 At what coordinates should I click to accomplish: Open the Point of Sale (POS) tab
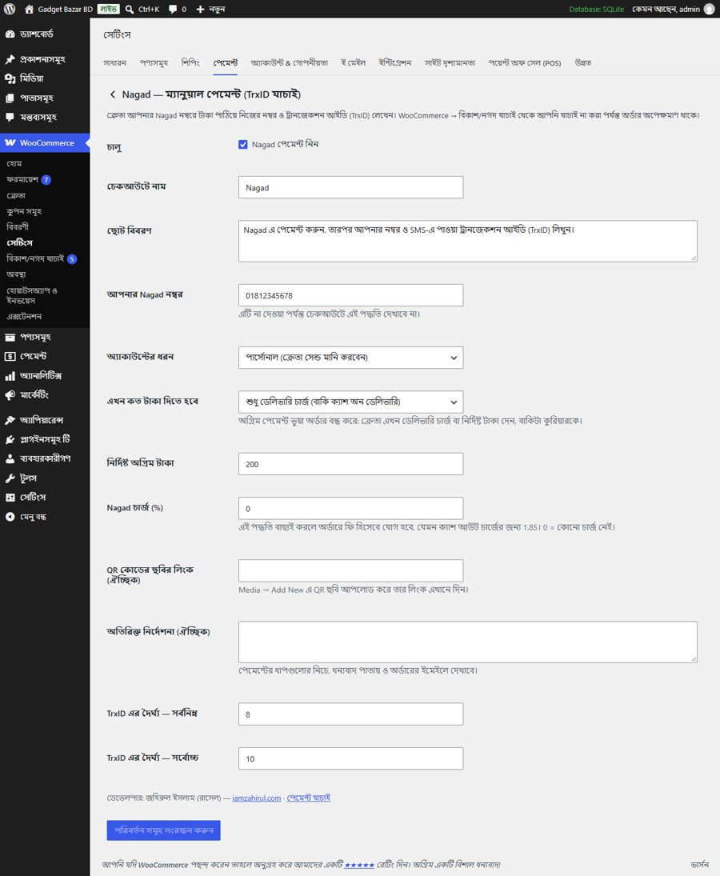525,62
